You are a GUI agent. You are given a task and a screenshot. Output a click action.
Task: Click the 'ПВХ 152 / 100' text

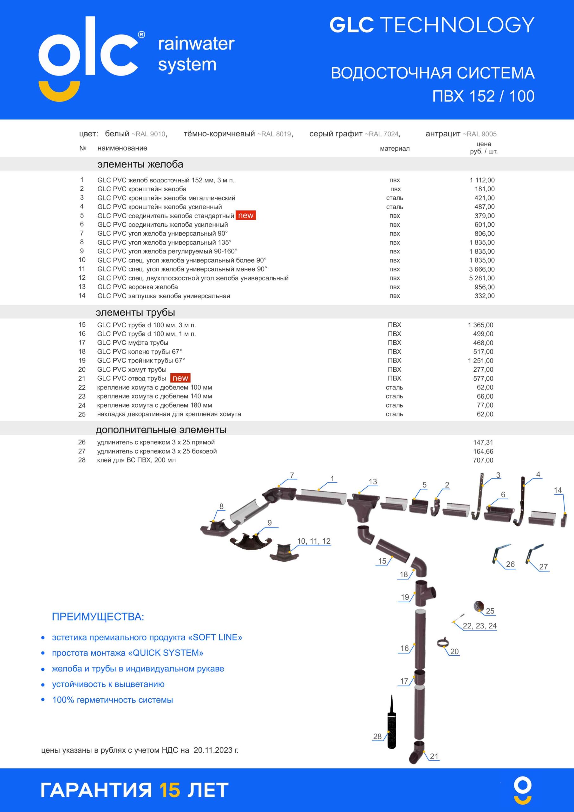coord(484,96)
